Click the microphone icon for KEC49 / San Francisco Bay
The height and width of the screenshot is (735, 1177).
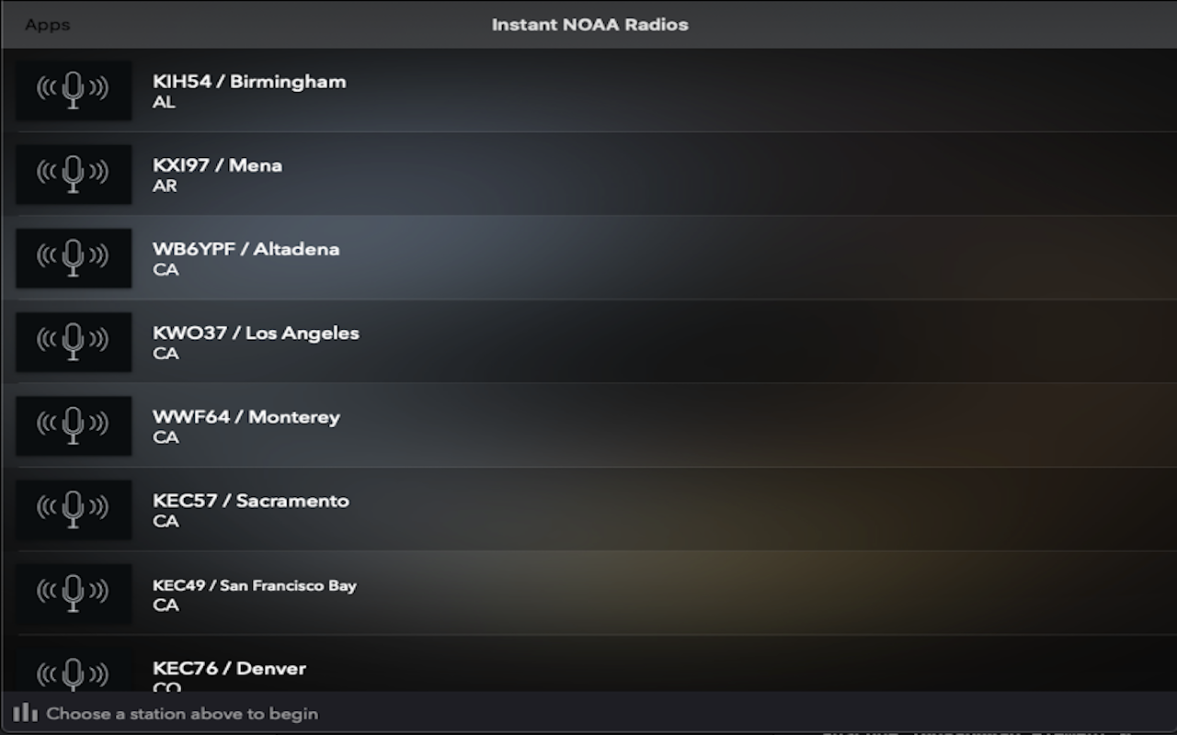[x=74, y=594]
